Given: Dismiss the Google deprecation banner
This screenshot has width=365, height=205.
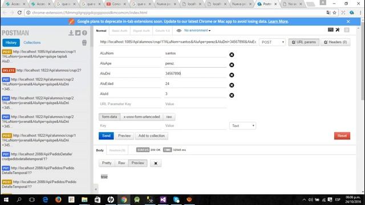Looking at the screenshot, I should [348, 22].
